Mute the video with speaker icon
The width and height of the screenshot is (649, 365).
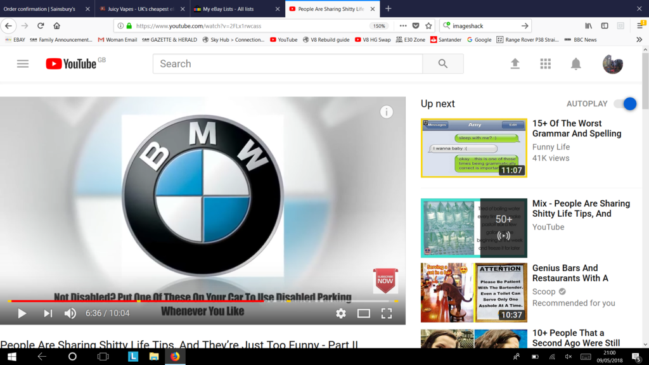point(70,313)
